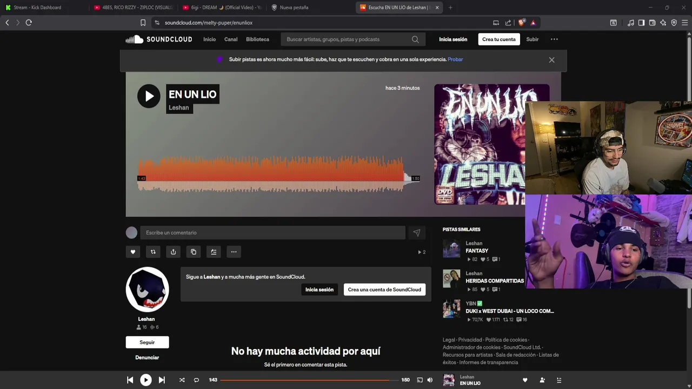
Task: Copy the track link
Action: click(194, 252)
